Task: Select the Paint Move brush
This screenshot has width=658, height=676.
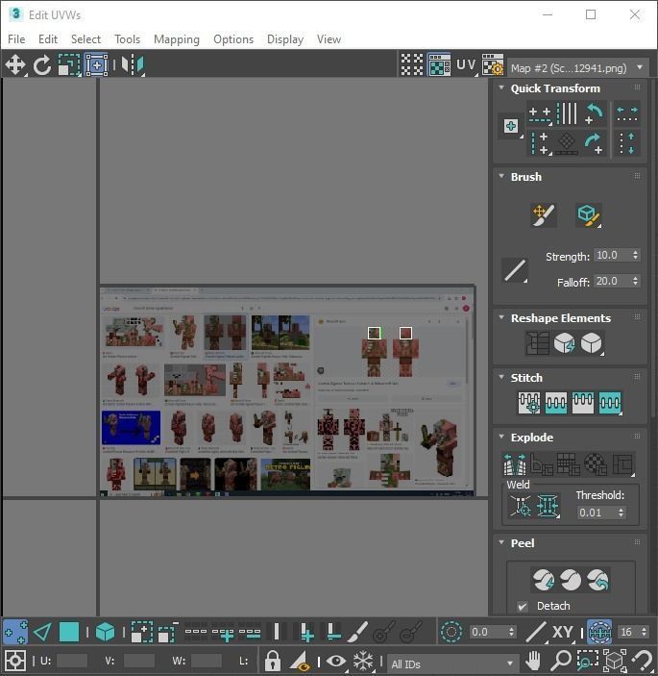Action: pyautogui.click(x=544, y=214)
